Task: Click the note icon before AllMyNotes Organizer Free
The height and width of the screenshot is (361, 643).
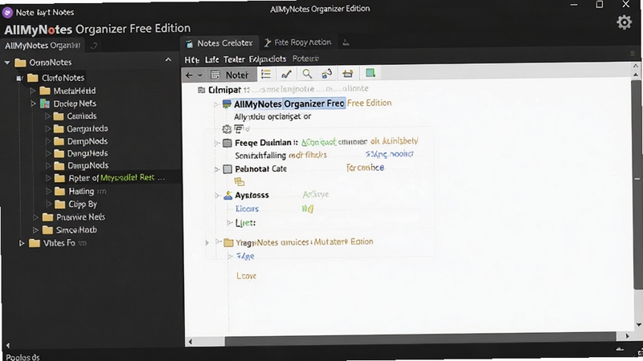Action: (227, 104)
